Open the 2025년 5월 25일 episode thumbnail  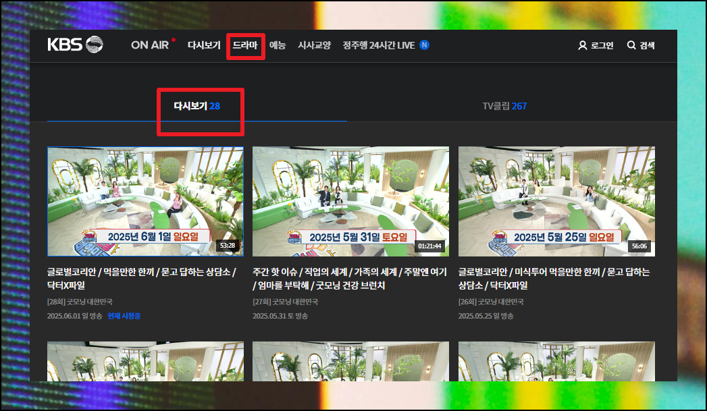coord(556,201)
